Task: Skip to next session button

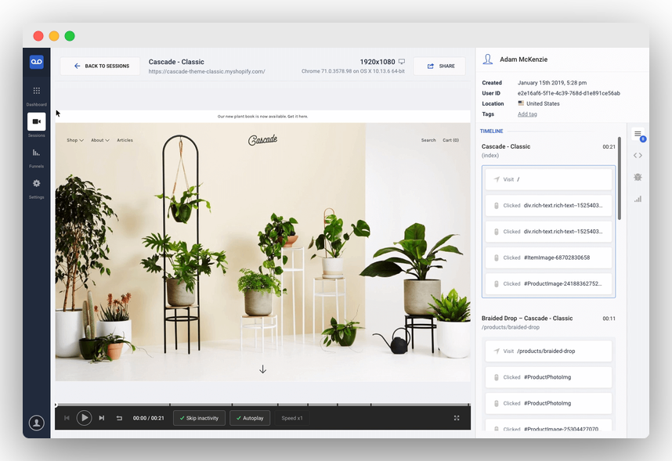Action: tap(102, 418)
